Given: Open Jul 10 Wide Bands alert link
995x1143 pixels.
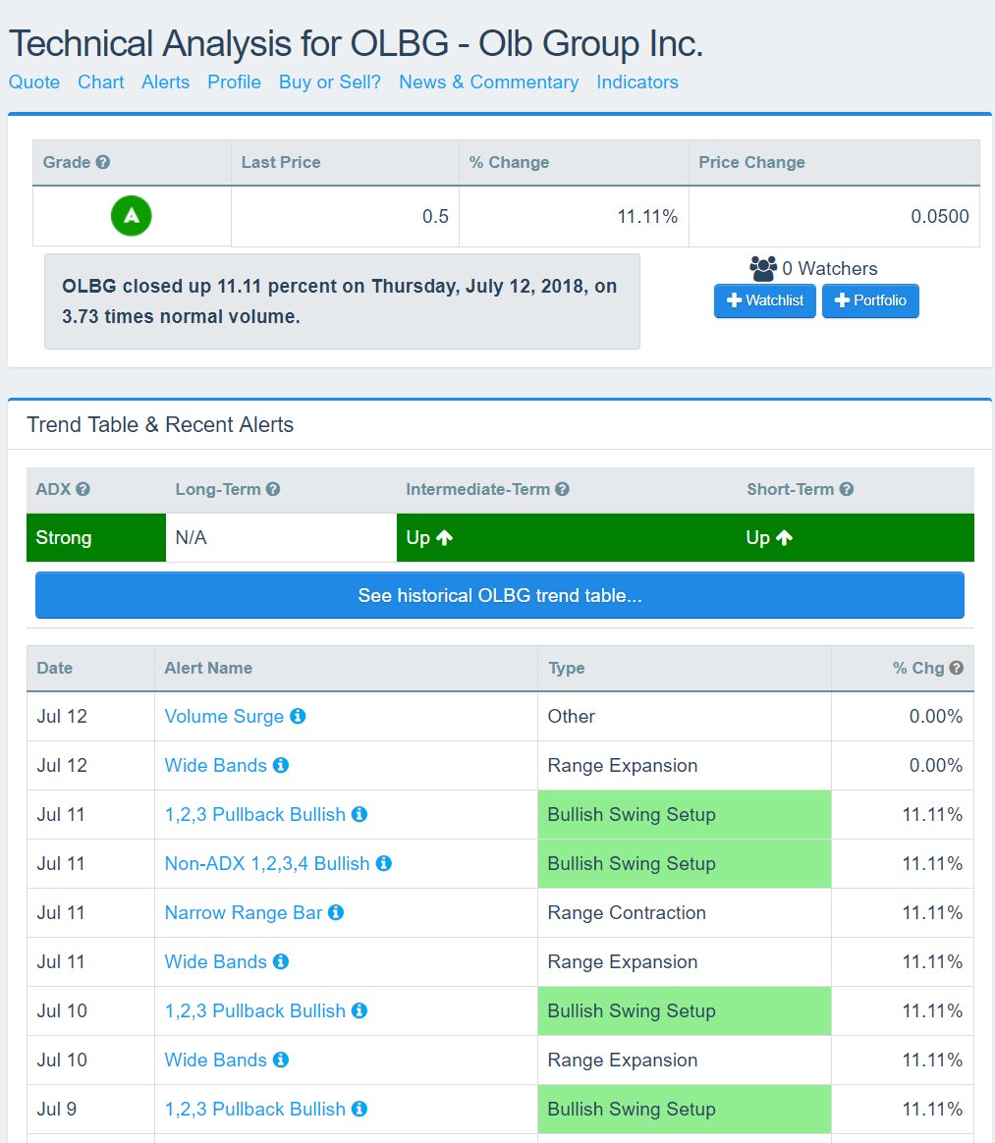Looking at the screenshot, I should (216, 1060).
